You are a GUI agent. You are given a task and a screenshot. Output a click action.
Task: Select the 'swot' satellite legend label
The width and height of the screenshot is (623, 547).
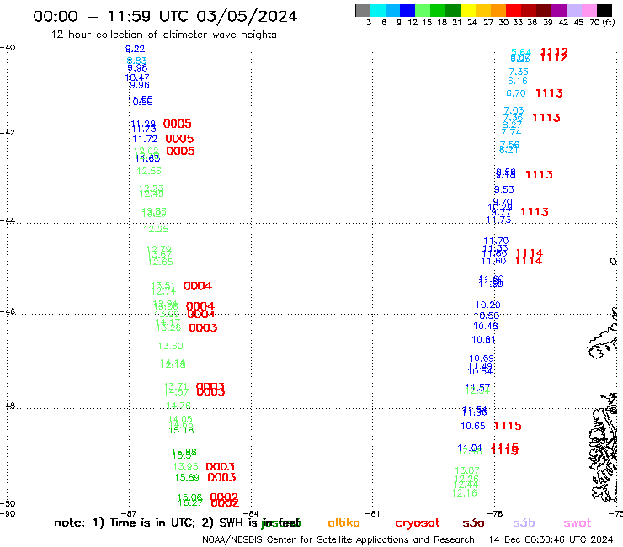577,523
